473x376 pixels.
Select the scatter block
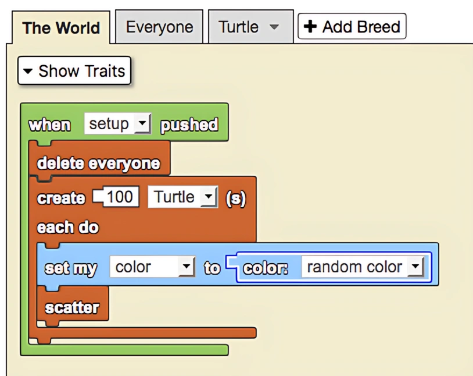pos(72,307)
